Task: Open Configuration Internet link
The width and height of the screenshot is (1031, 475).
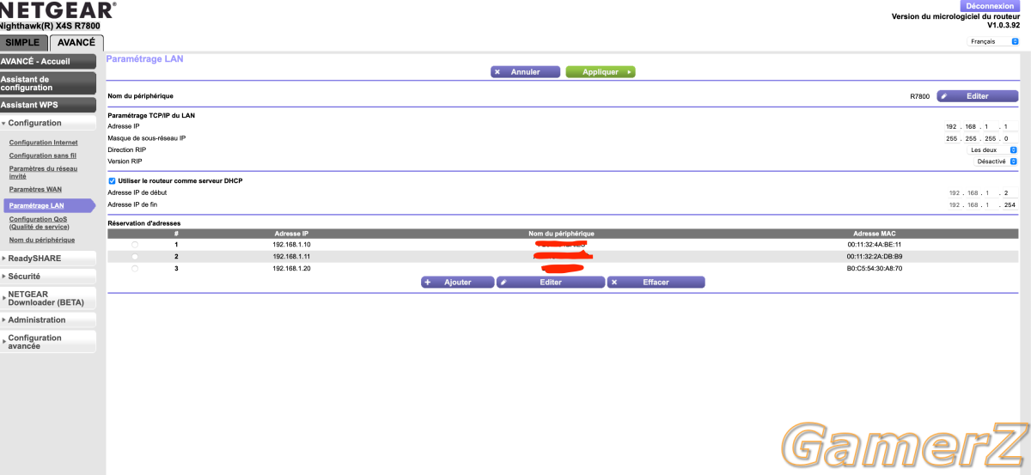Action: click(43, 143)
